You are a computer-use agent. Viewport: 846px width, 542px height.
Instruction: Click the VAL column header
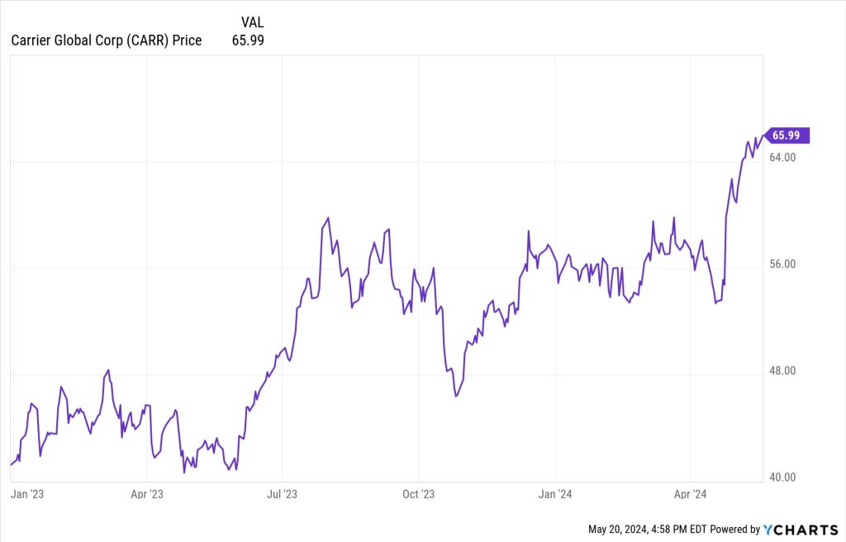point(252,21)
